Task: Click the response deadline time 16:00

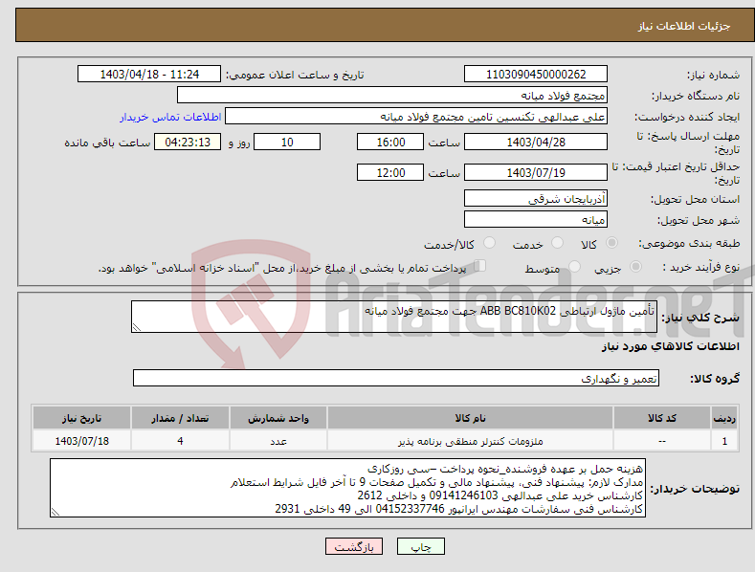Action: (390, 142)
